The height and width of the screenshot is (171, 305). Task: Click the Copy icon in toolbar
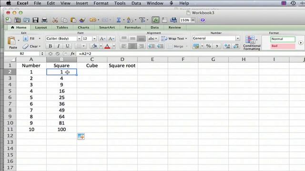[64, 20]
